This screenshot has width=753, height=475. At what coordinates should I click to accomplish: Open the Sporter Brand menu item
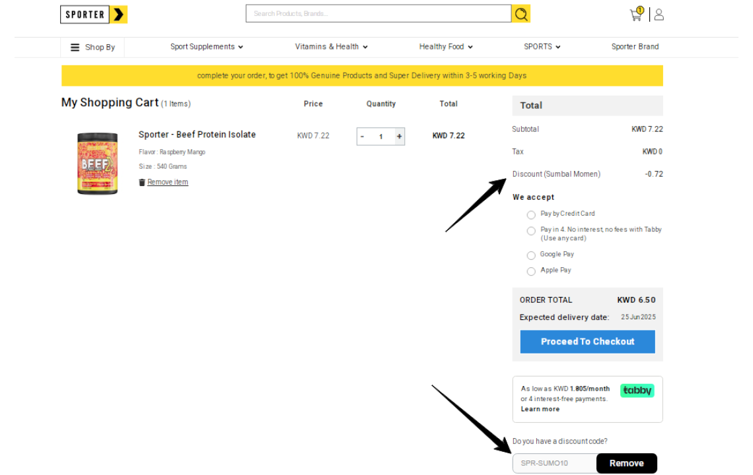[635, 47]
